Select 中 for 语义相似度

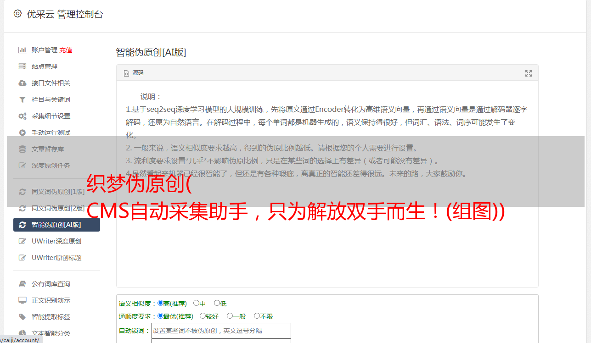coord(196,303)
